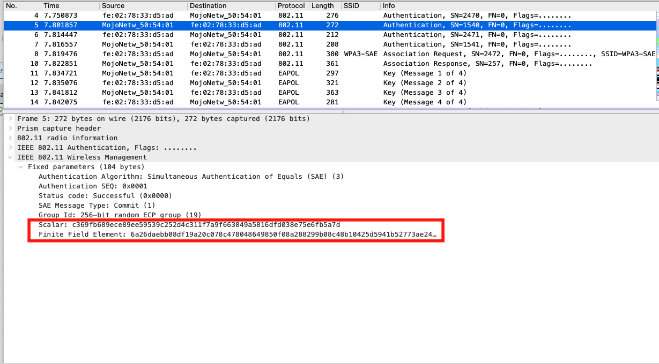This screenshot has height=364, width=659.
Task: Sort by the Protocol column header
Action: pyautogui.click(x=291, y=5)
